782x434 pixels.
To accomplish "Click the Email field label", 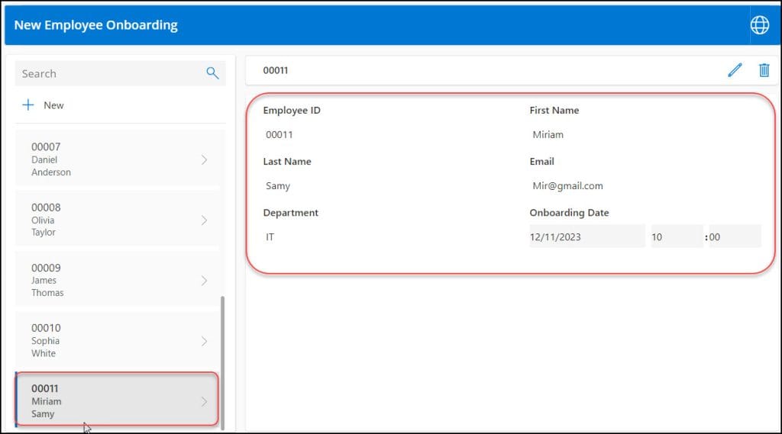I will pos(541,162).
